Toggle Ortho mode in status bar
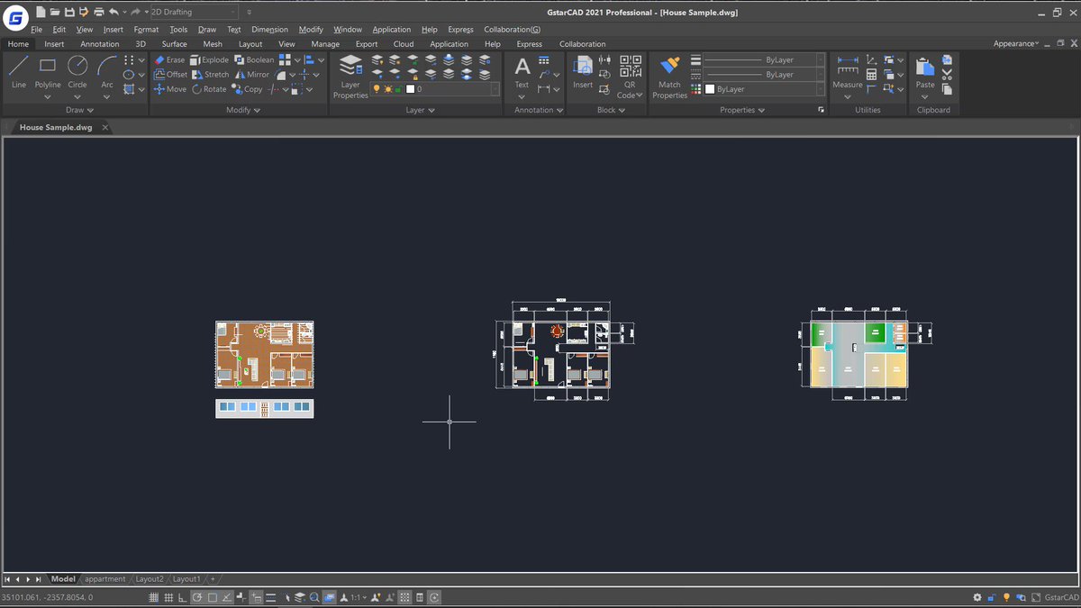The height and width of the screenshot is (608, 1081). pyautogui.click(x=183, y=597)
